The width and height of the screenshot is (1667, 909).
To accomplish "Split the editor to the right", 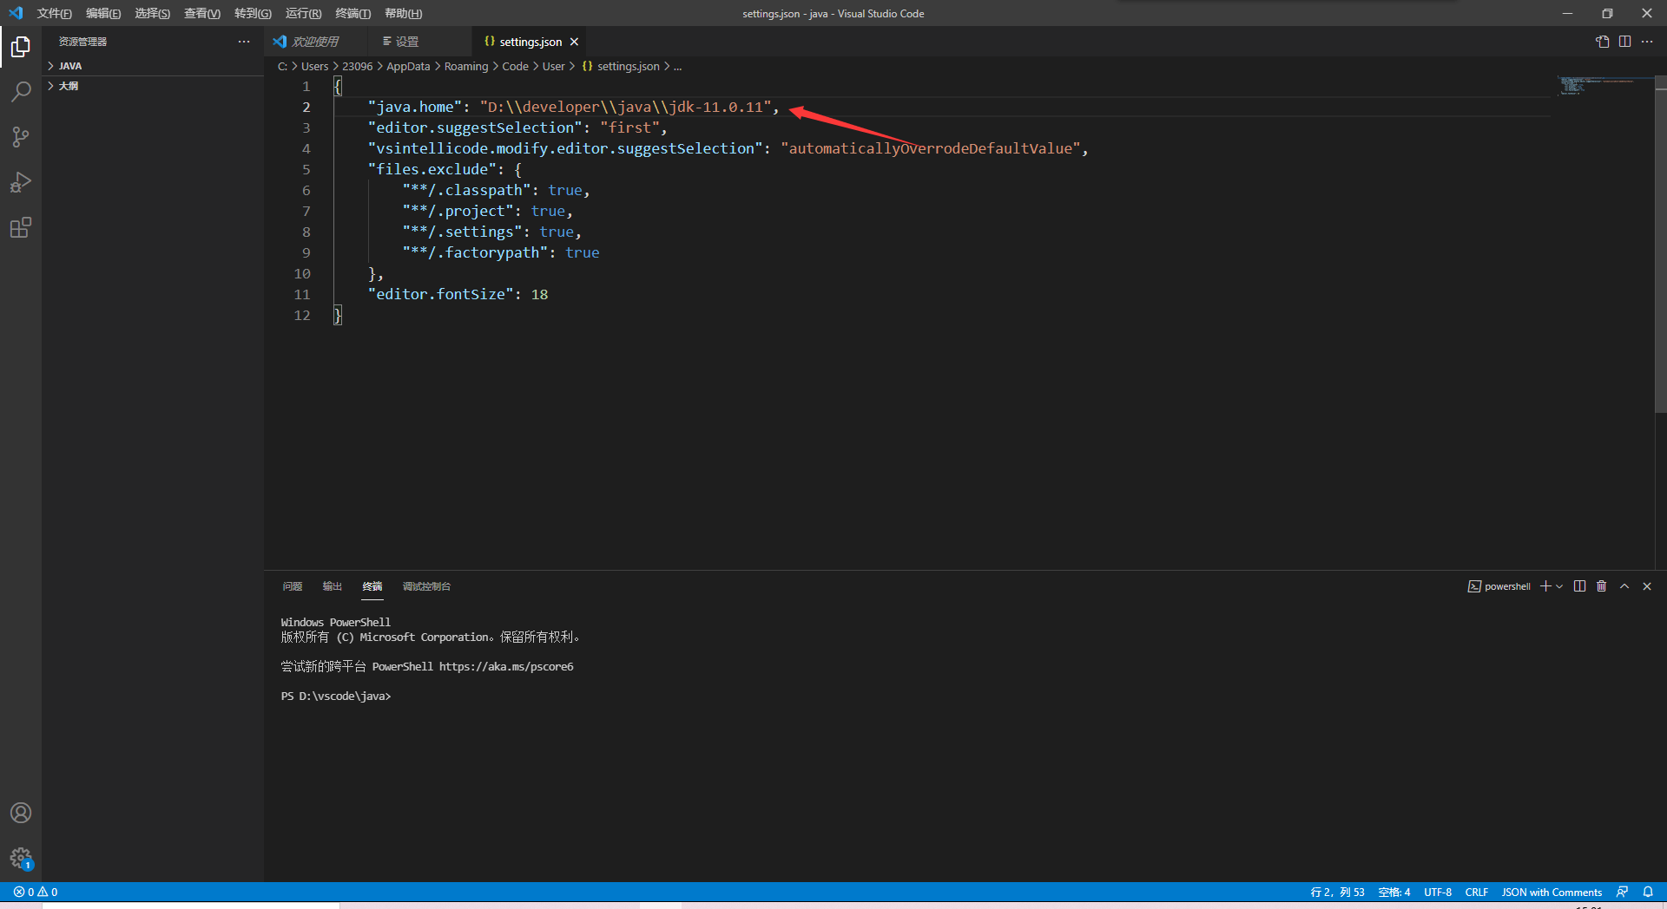I will click(x=1625, y=42).
